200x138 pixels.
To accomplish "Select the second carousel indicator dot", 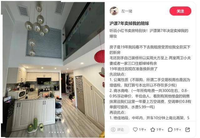I will 52,132.
